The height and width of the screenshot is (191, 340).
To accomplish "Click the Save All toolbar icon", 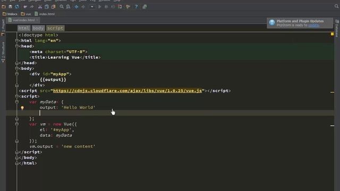I will click(10, 7).
